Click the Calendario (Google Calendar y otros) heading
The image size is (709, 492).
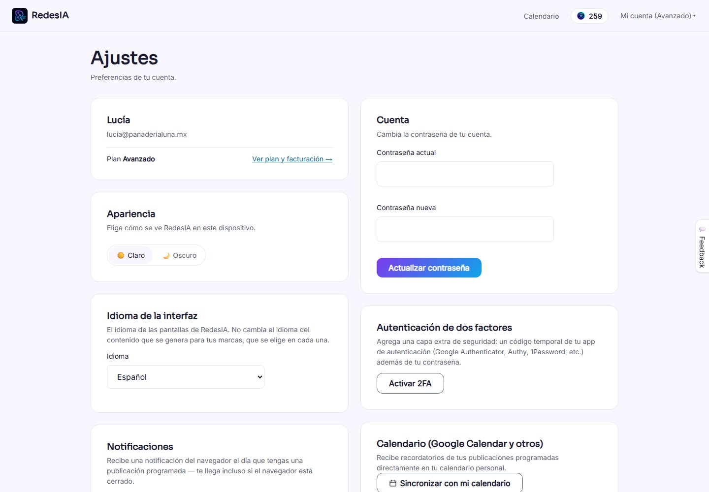[x=460, y=444]
